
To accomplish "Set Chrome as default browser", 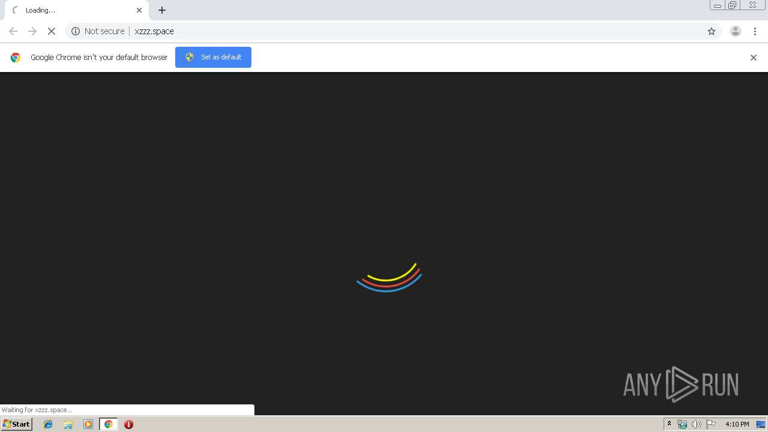I will click(213, 57).
